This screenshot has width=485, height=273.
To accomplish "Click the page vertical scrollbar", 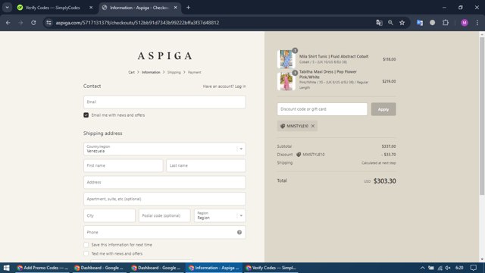I will pyautogui.click(x=482, y=116).
